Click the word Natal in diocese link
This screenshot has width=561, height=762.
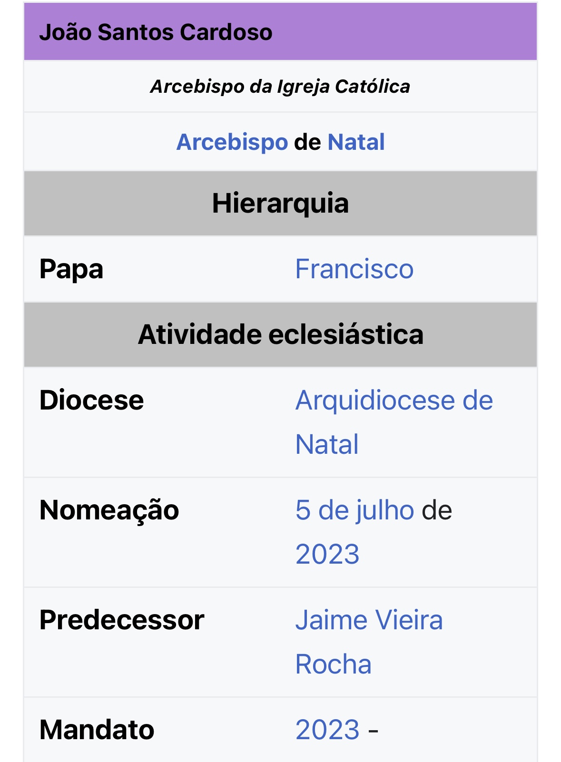[327, 444]
